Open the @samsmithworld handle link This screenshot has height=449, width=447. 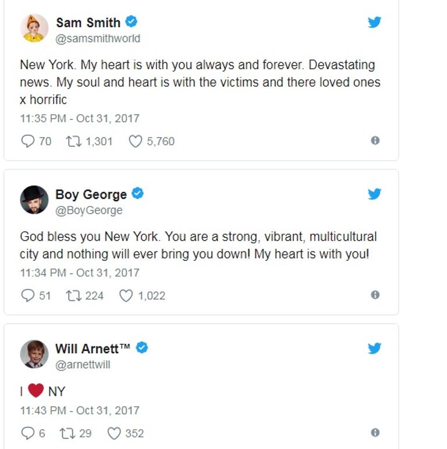(x=98, y=38)
